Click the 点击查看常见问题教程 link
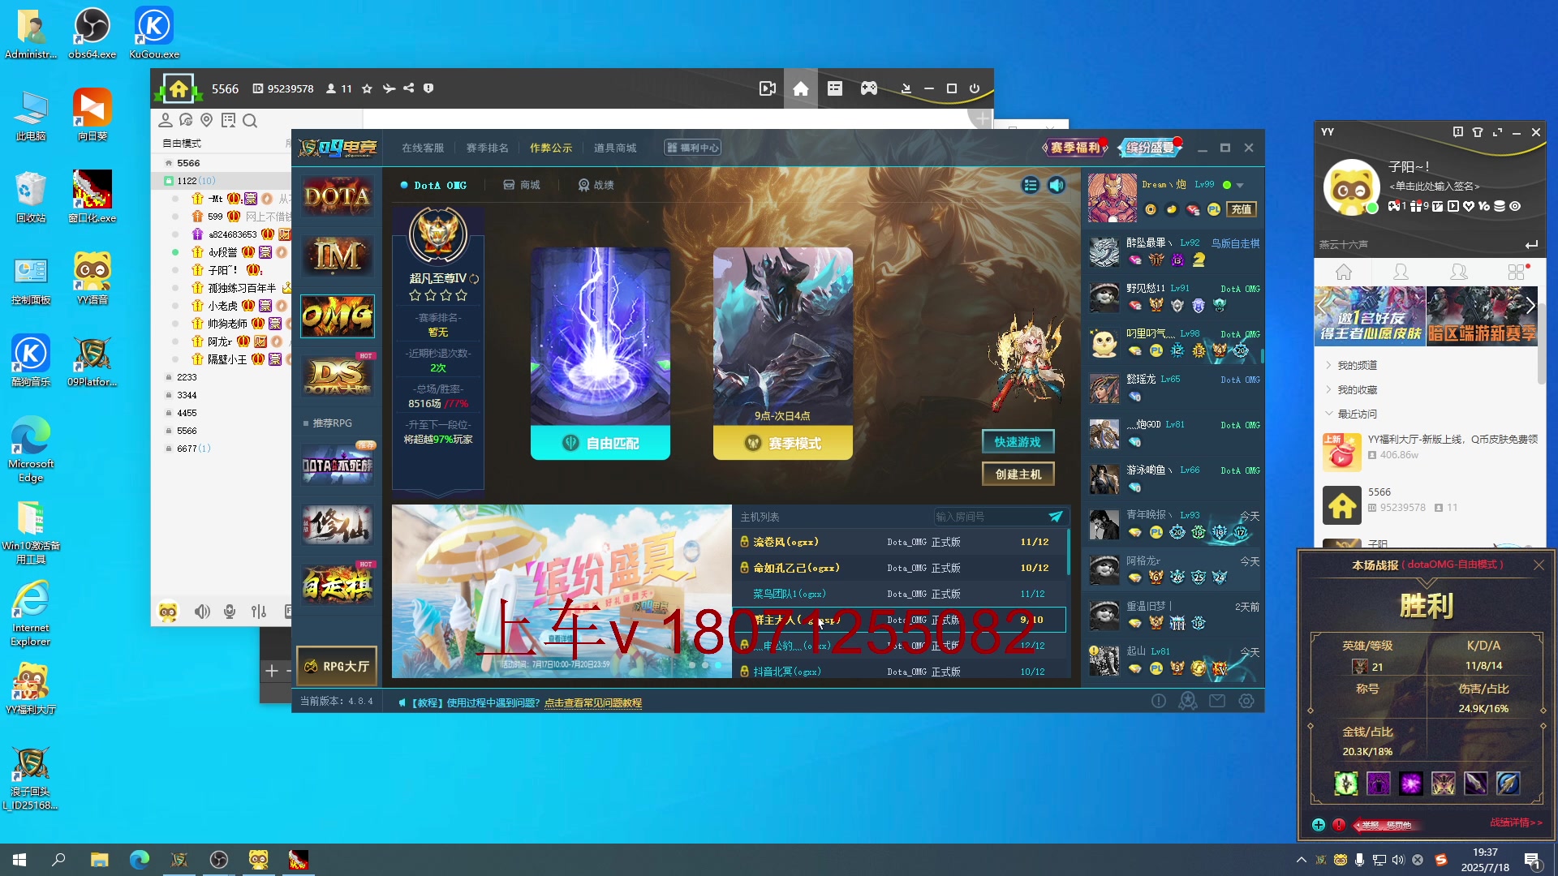 (x=592, y=702)
